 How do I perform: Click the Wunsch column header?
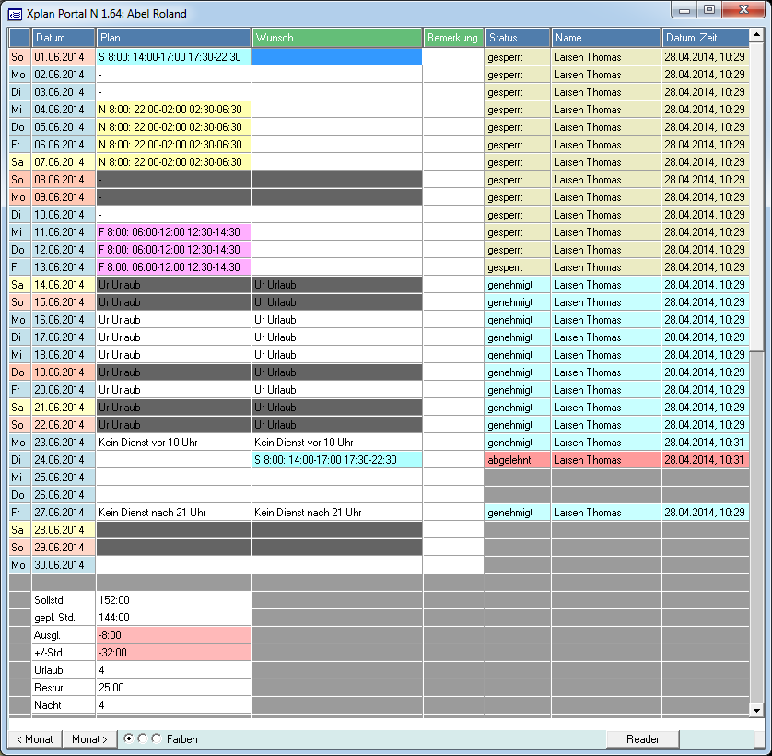(336, 38)
